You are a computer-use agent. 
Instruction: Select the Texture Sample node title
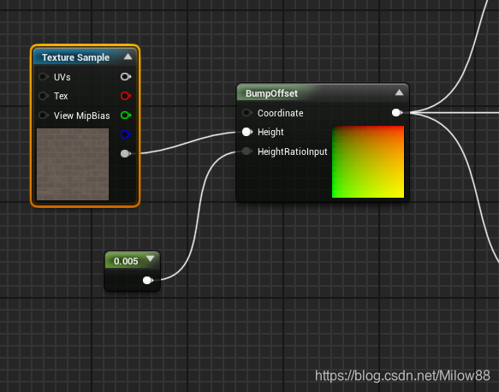[75, 57]
